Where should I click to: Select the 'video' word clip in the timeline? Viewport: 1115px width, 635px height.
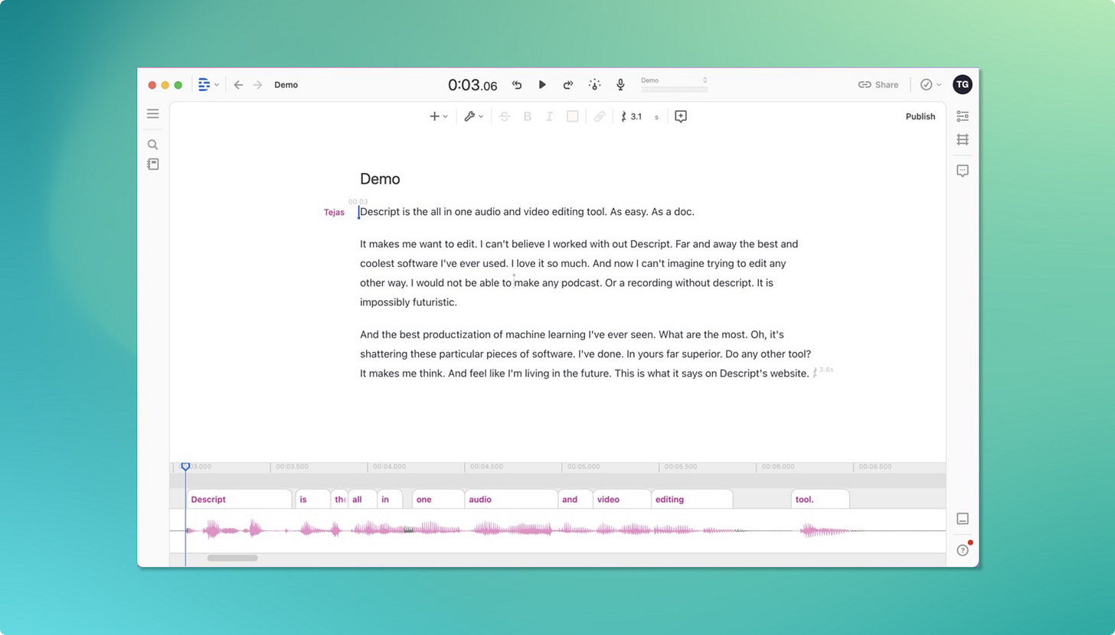(623, 499)
